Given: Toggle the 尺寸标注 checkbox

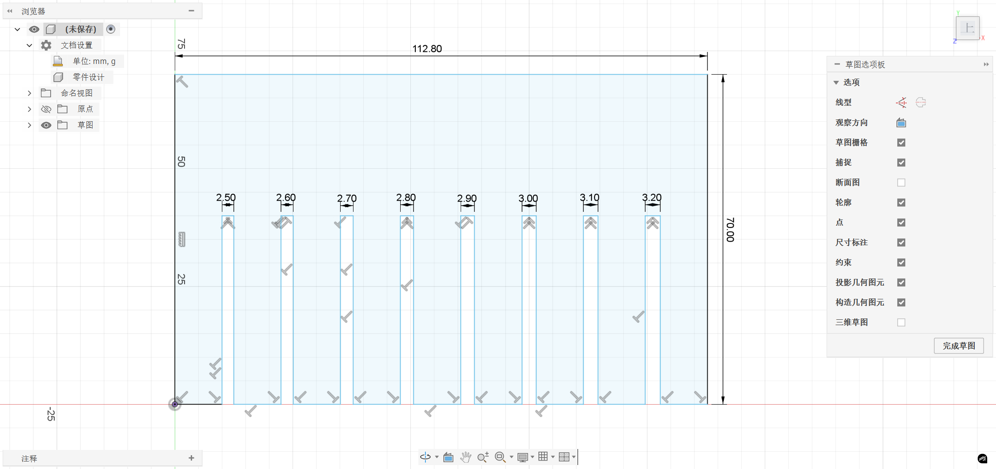Looking at the screenshot, I should click(901, 242).
